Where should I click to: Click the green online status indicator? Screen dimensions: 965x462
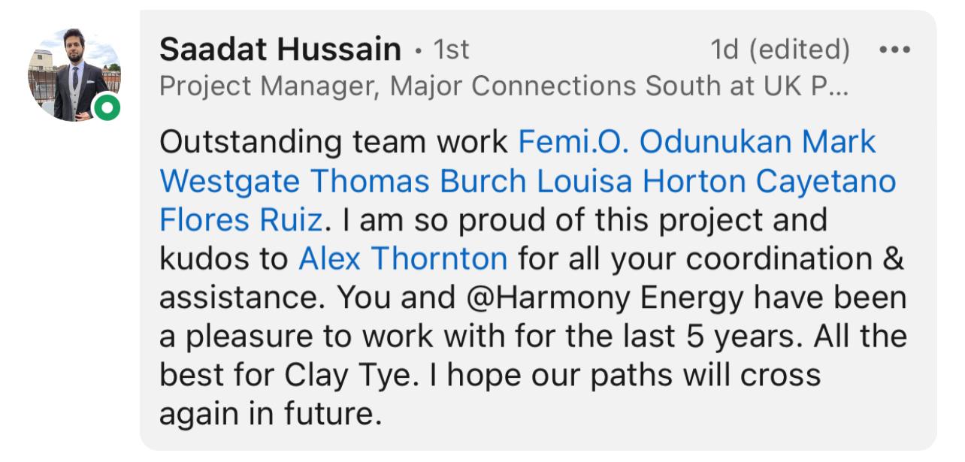106,108
